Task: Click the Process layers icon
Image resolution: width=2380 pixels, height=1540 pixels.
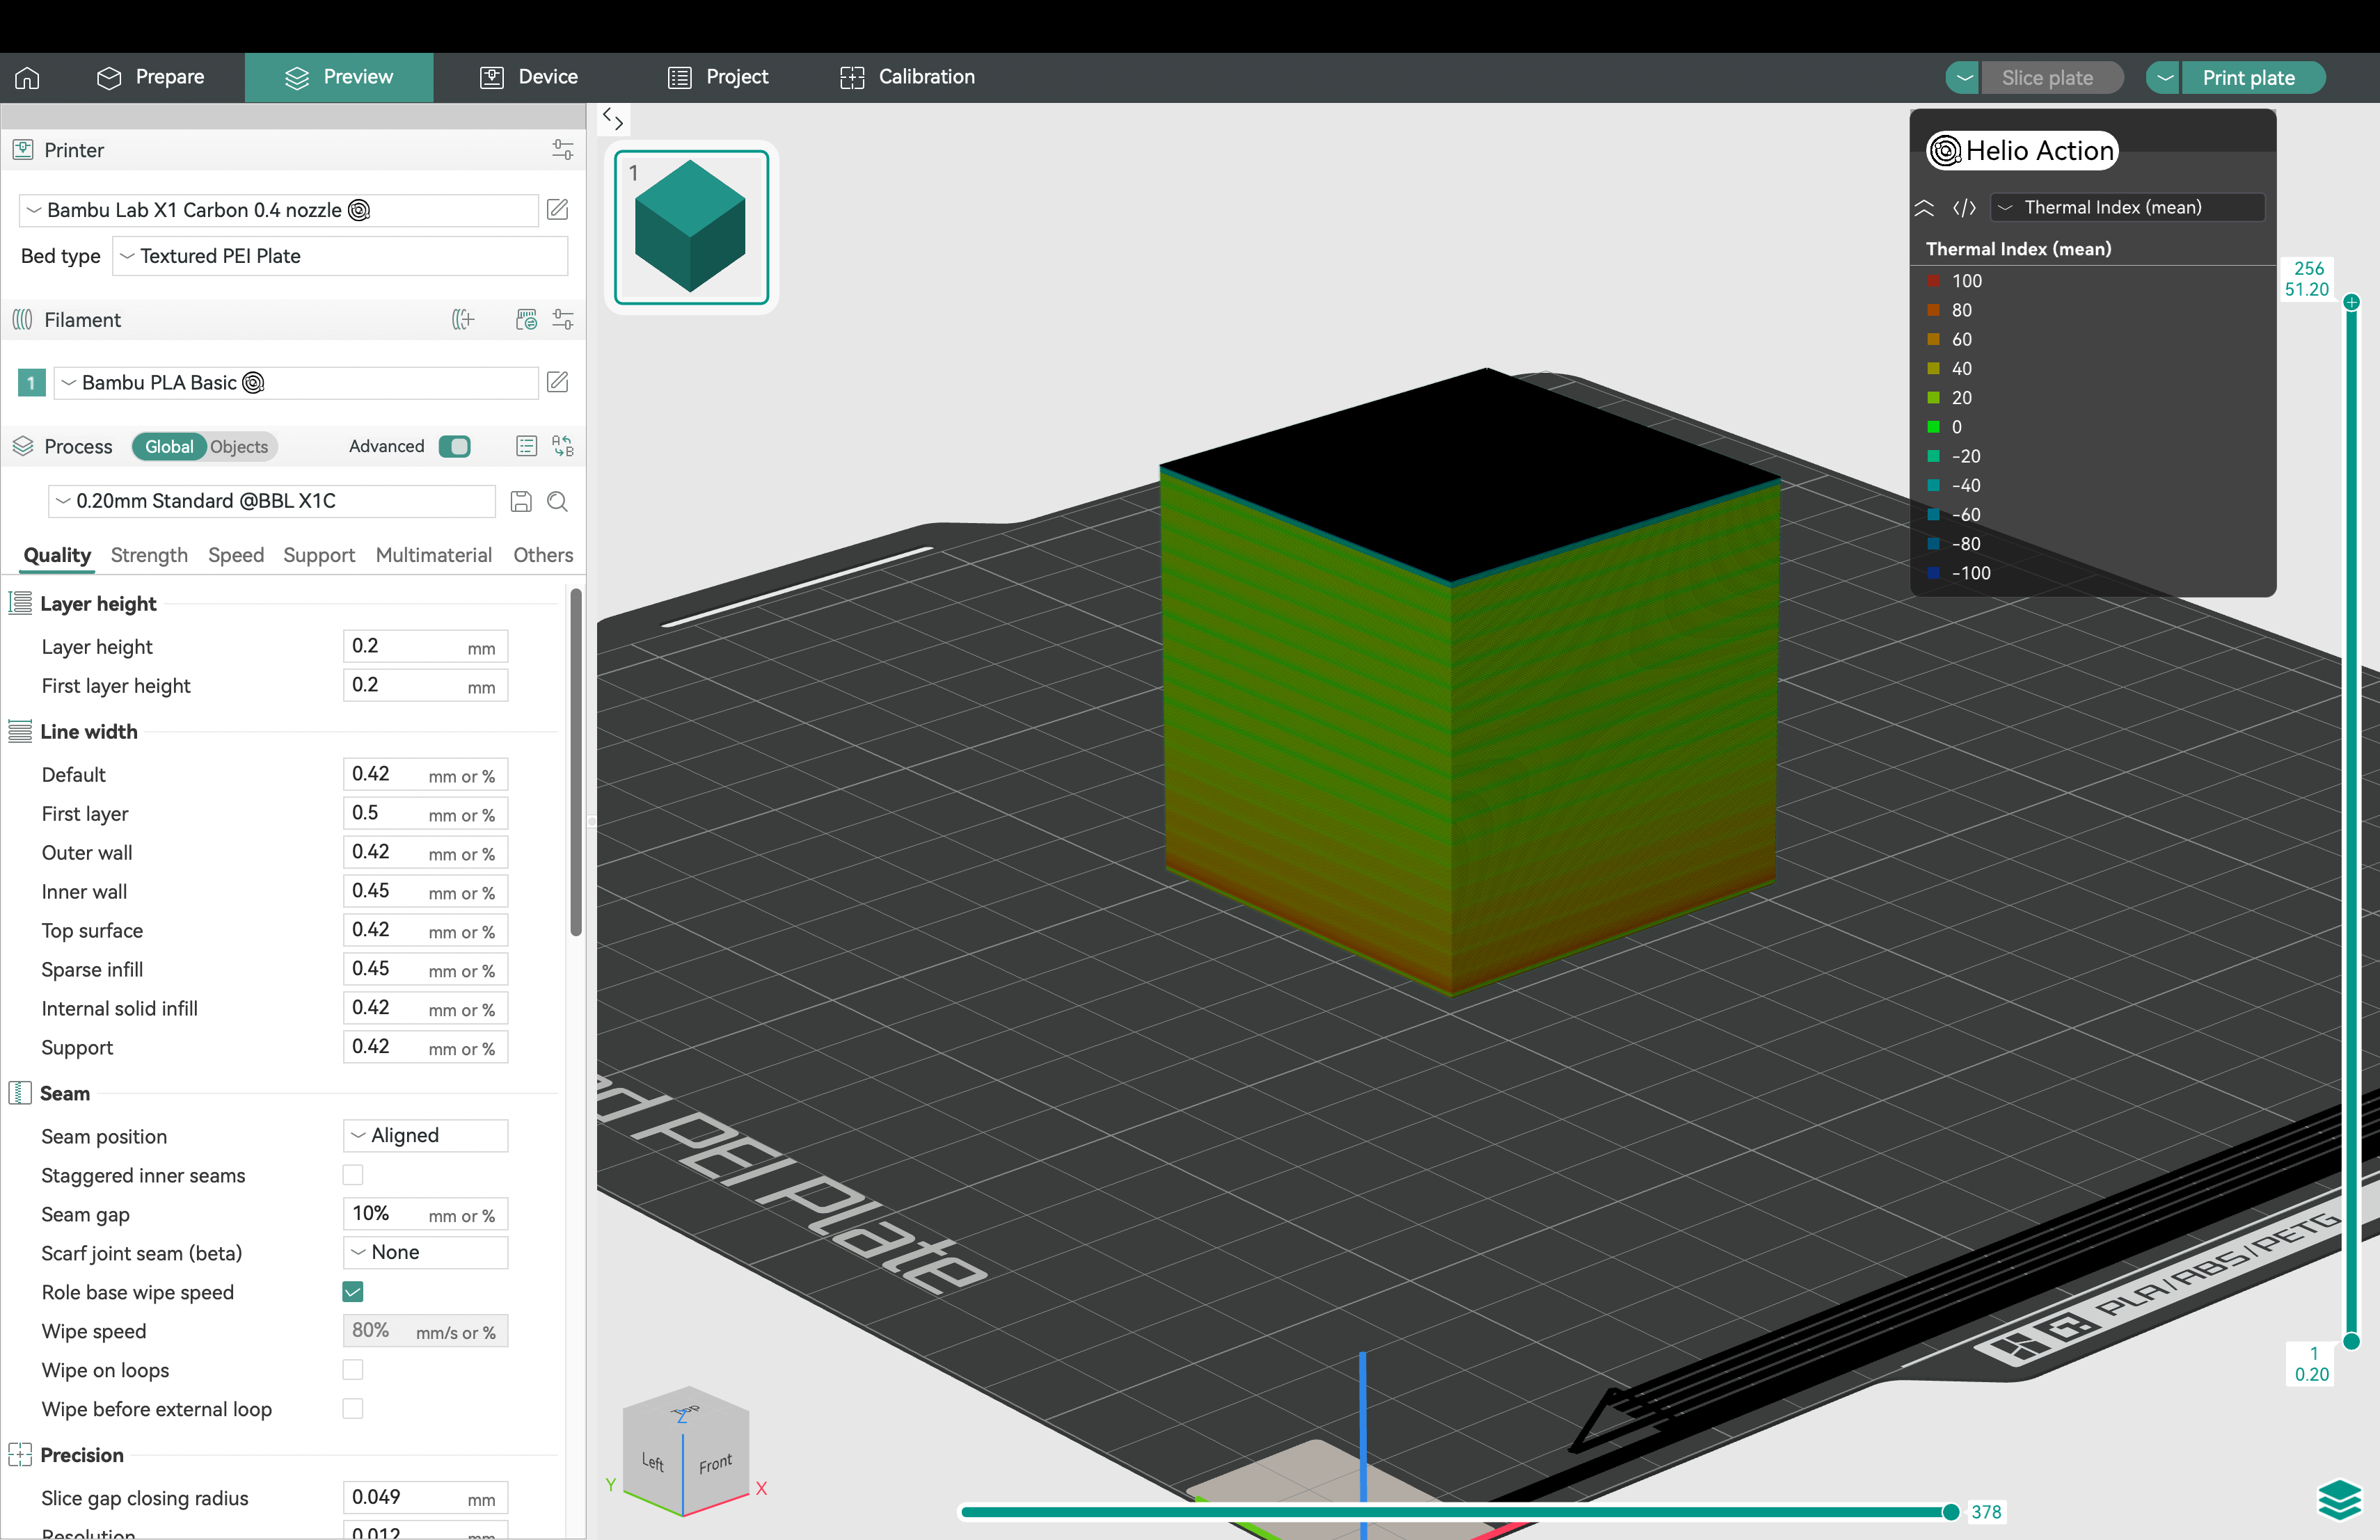Action: (x=23, y=446)
